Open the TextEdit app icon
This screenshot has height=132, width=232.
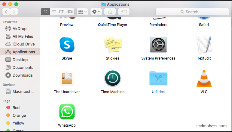point(204,45)
